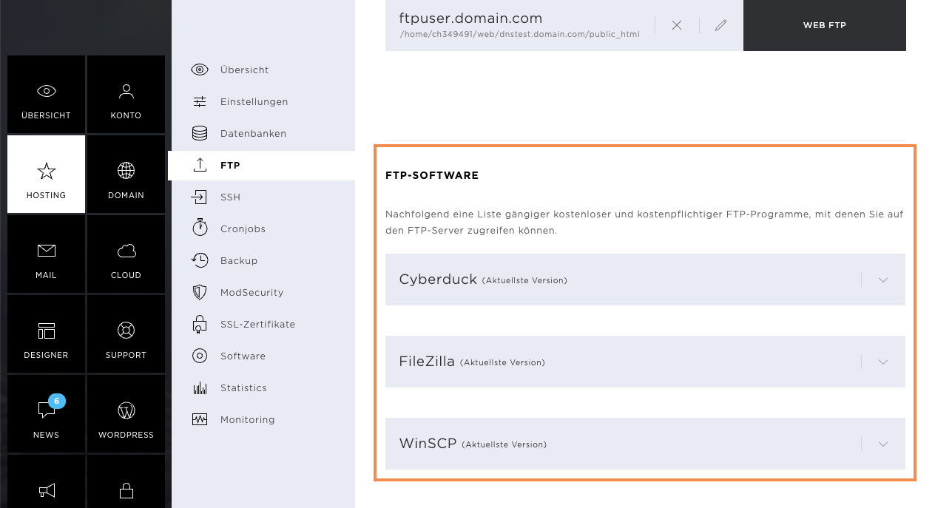The width and height of the screenshot is (935, 508).
Task: Click the FTP-SOFTWARE heading
Action: 432,176
